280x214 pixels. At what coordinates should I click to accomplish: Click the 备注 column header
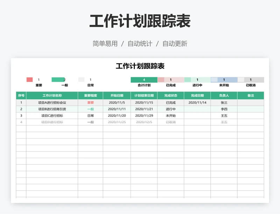tap(251, 96)
